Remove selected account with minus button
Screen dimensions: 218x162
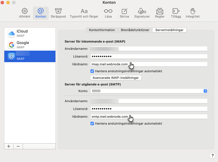18,146
